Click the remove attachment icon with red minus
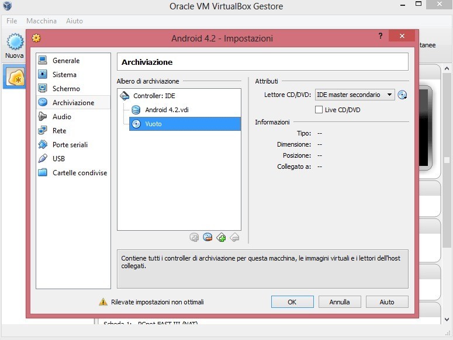This screenshot has width=453, height=340. point(208,237)
